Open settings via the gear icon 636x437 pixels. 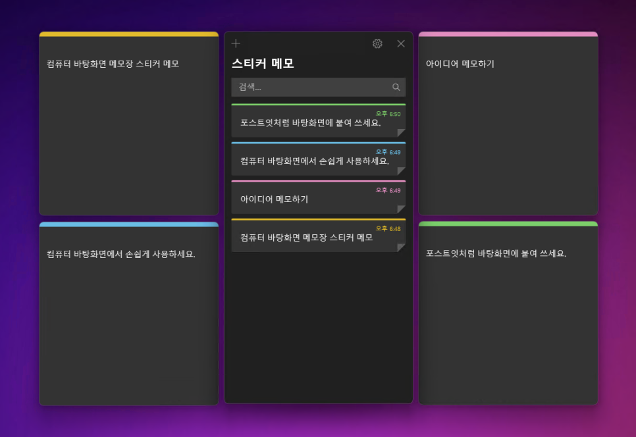click(x=377, y=43)
